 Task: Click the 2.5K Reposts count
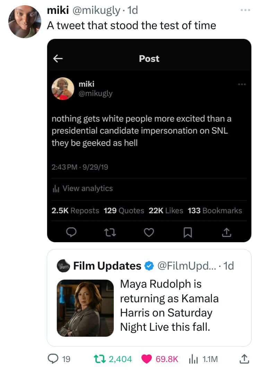75,211
